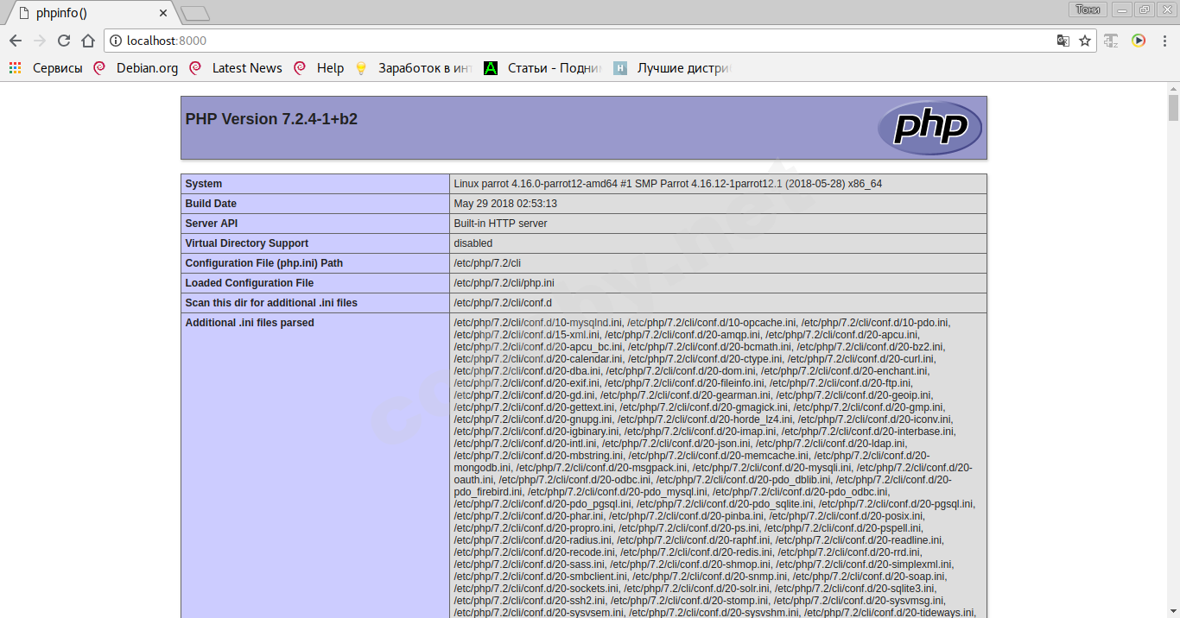The image size is (1180, 618).
Task: Click the forward navigation arrow
Action: click(40, 41)
